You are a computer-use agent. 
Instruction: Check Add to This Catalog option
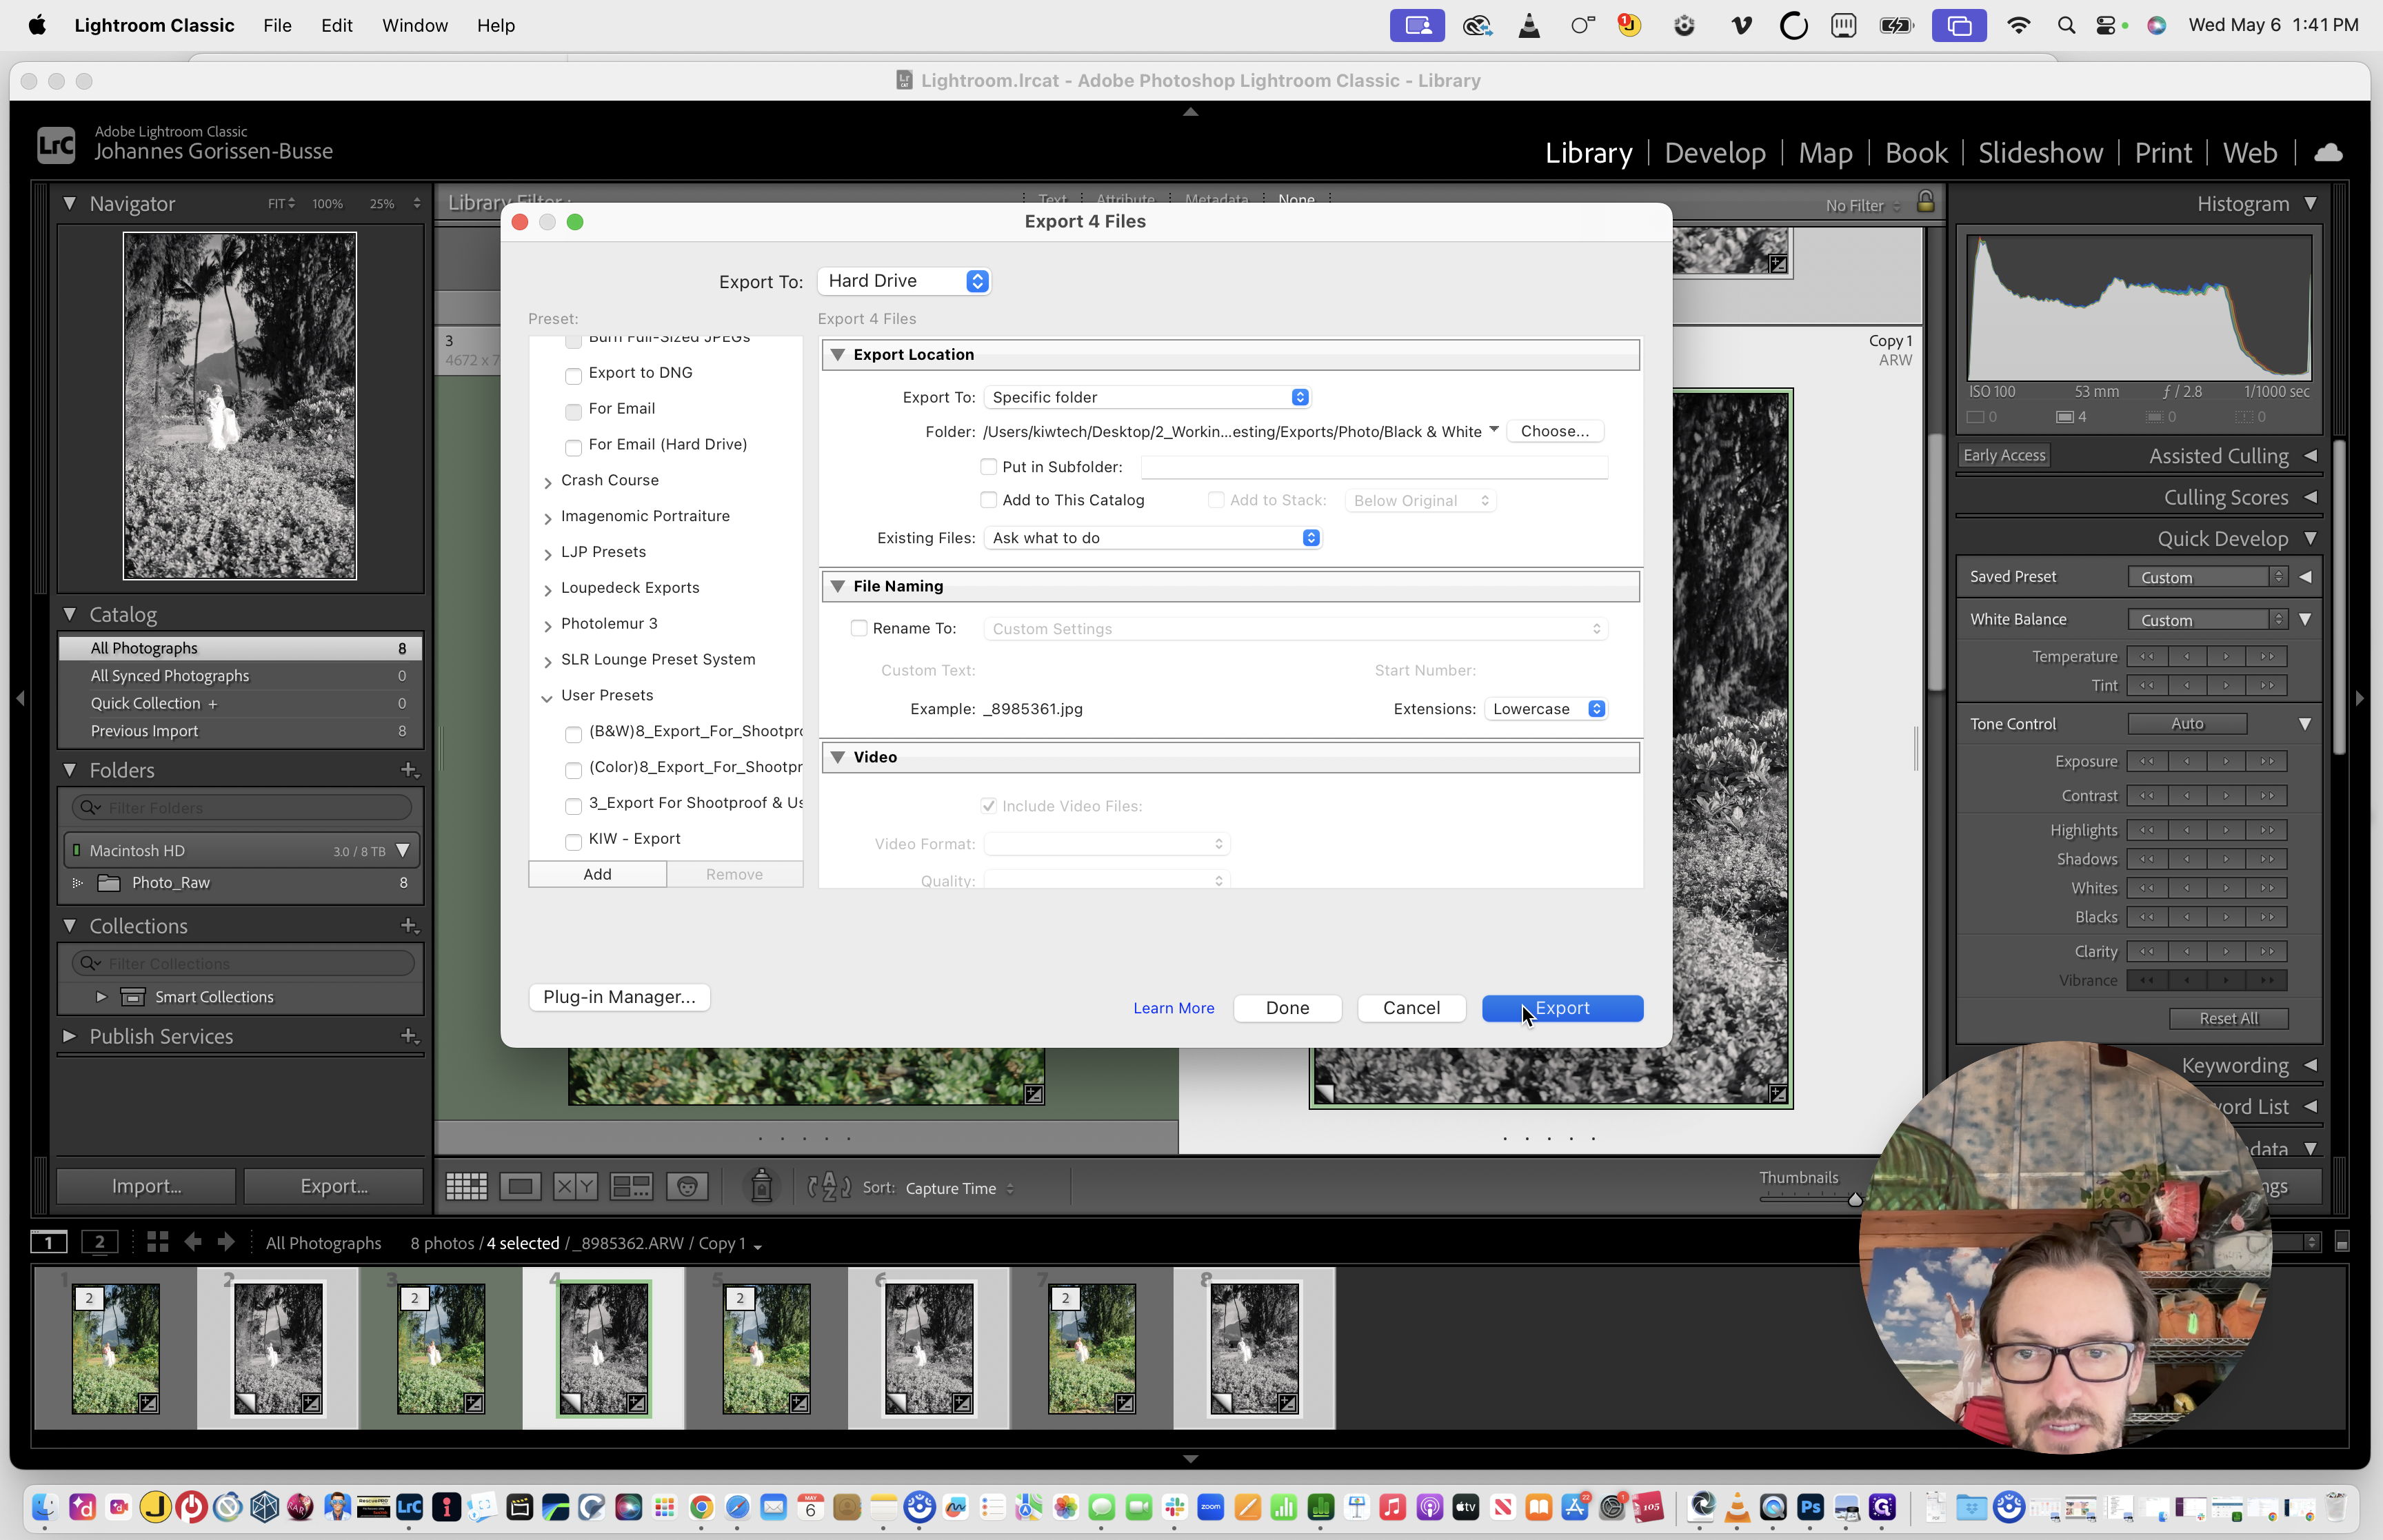989,500
